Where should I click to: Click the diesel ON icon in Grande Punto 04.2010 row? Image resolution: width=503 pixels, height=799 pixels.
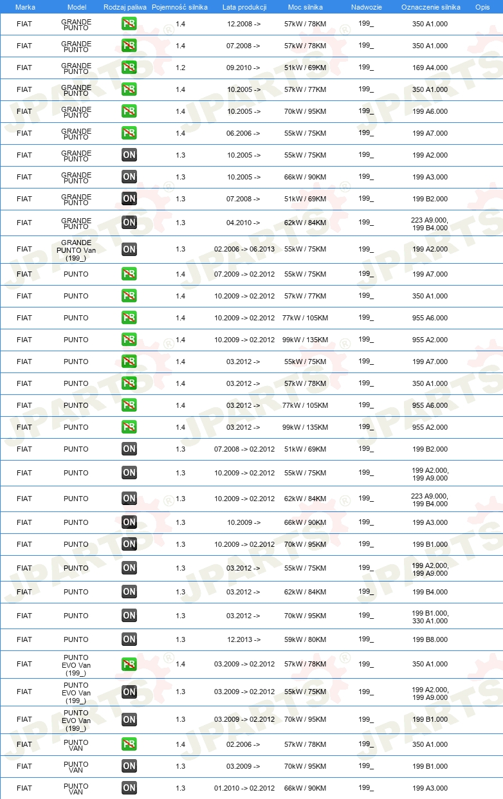(x=129, y=223)
